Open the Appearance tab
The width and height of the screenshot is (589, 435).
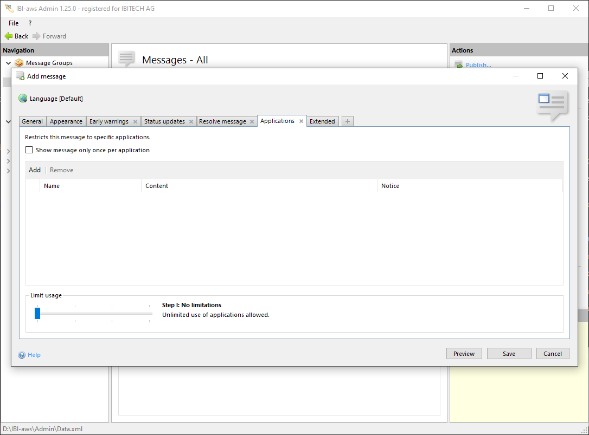pyautogui.click(x=66, y=122)
